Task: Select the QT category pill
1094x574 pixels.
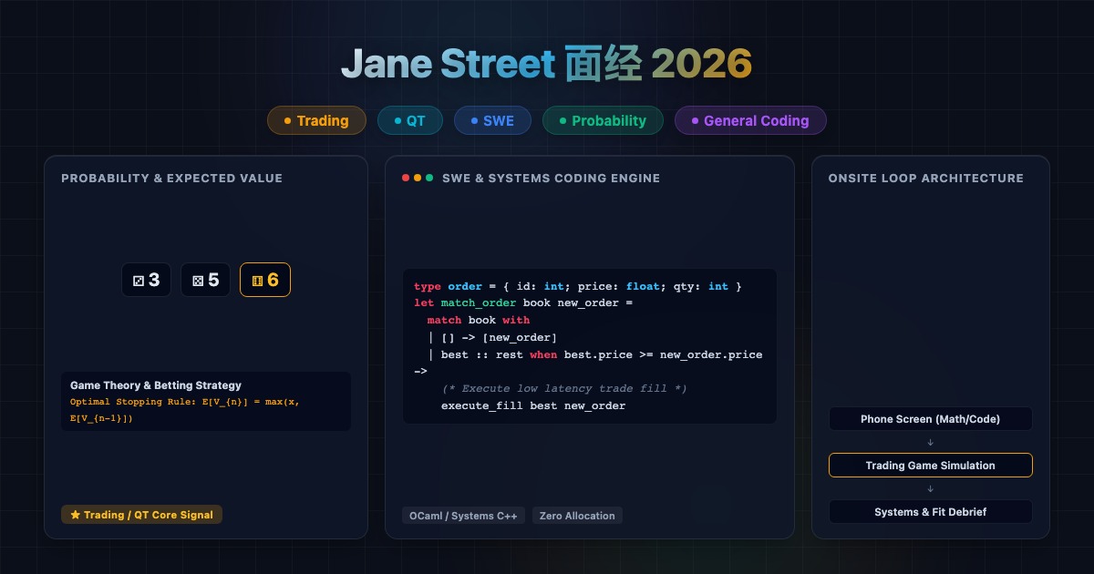Action: coord(409,120)
